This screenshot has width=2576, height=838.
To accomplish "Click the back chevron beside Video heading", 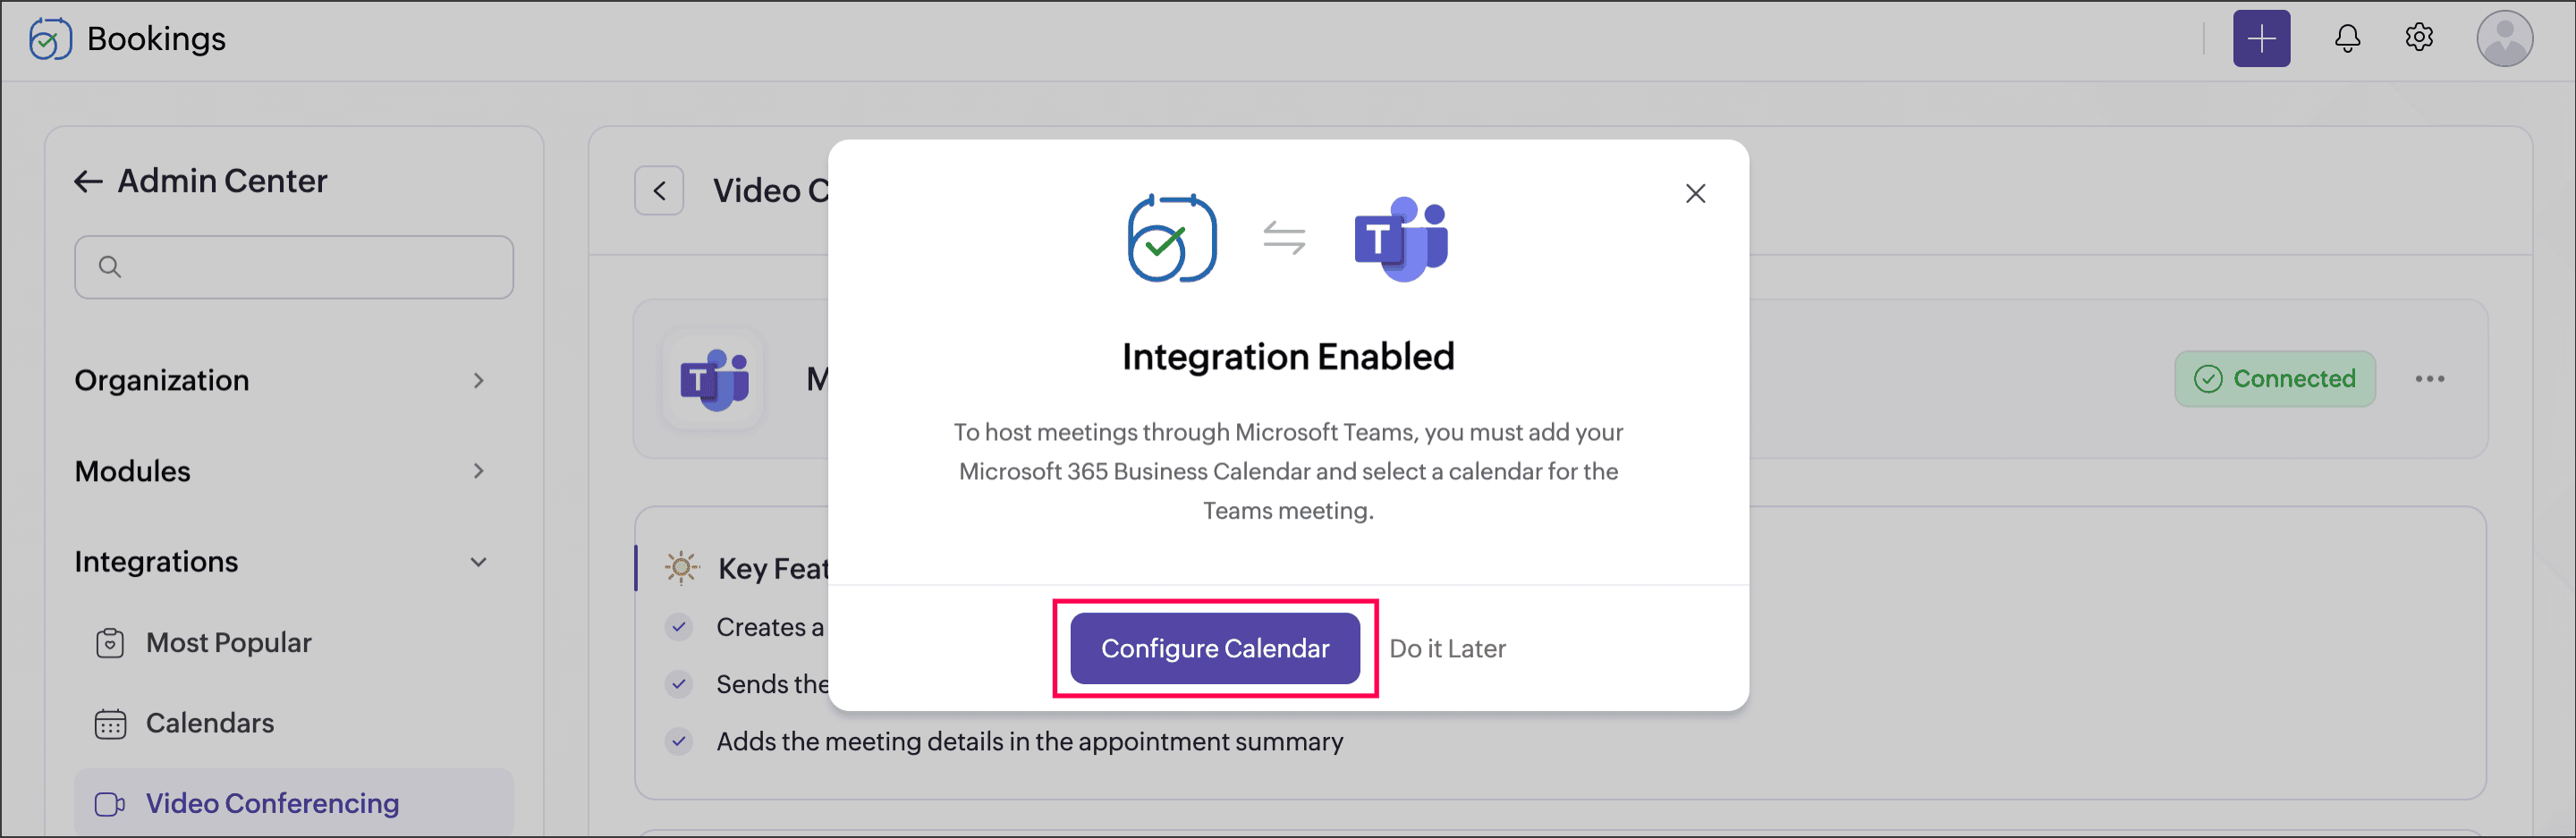I will (659, 191).
